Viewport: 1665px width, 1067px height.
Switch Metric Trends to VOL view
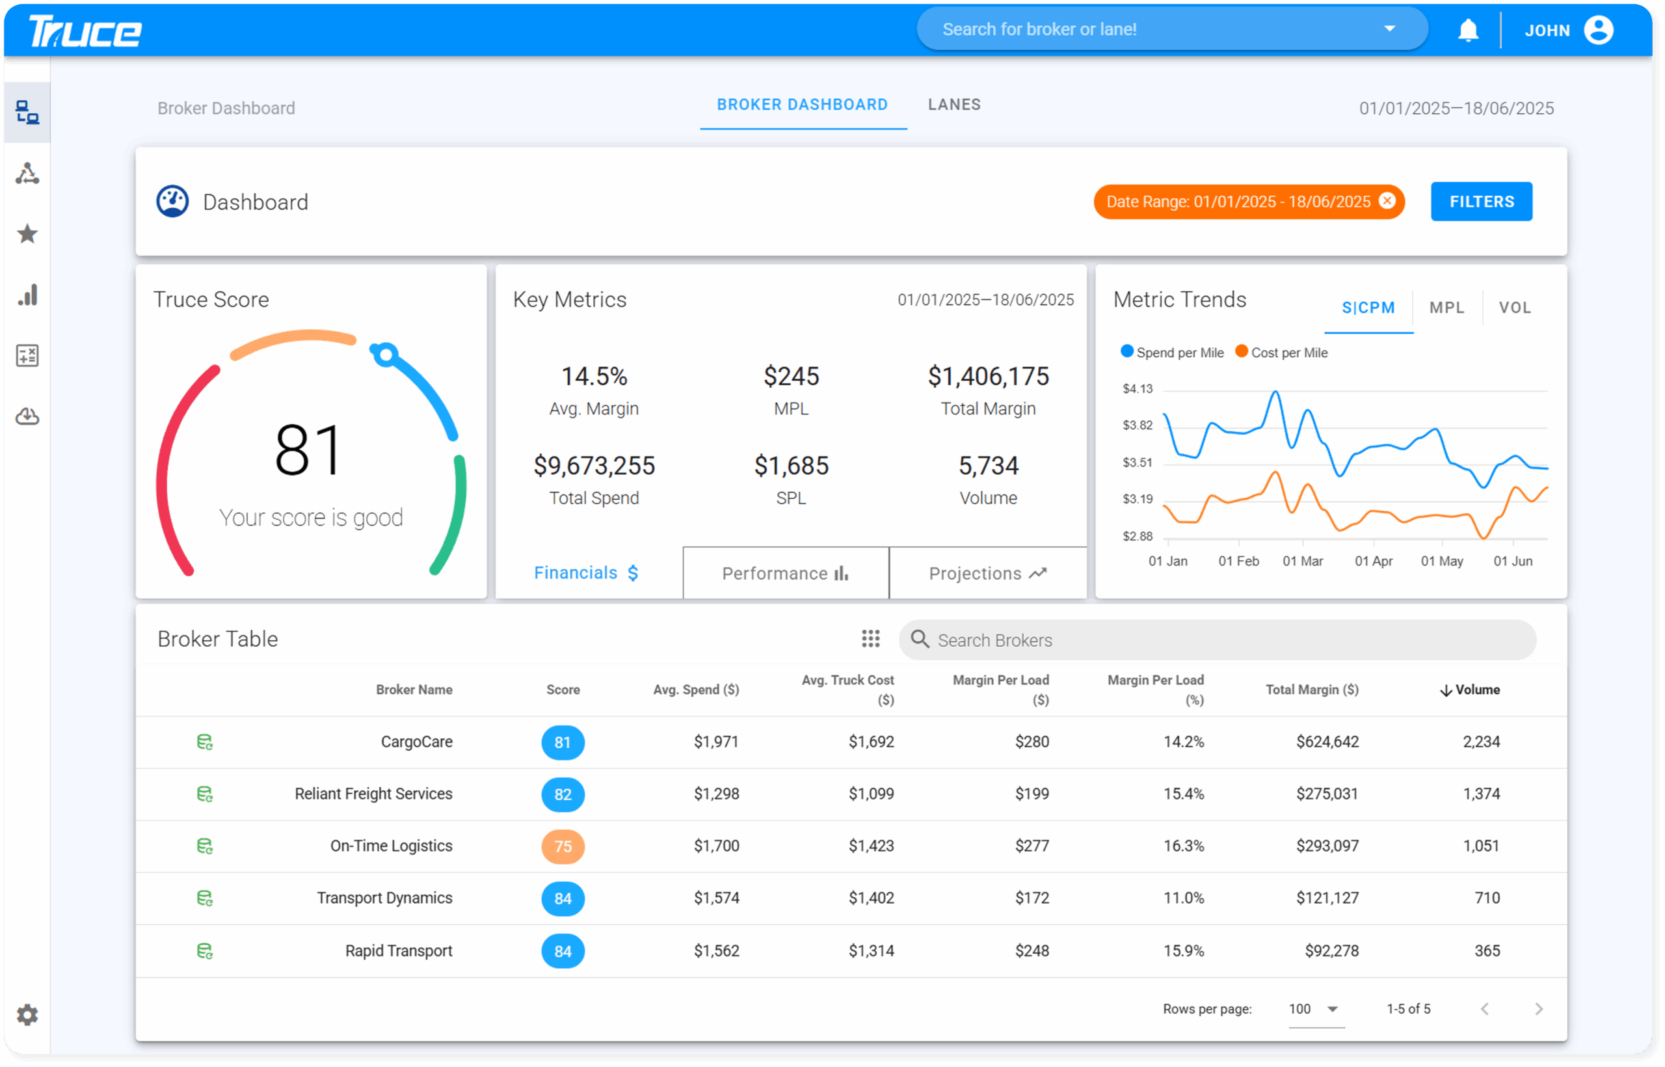coord(1515,307)
